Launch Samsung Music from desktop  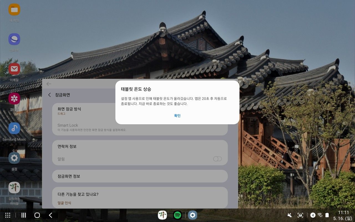pos(14,128)
